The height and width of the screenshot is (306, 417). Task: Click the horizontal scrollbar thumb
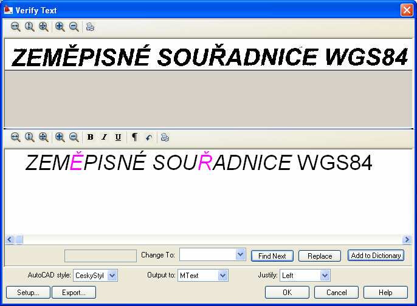click(19, 240)
